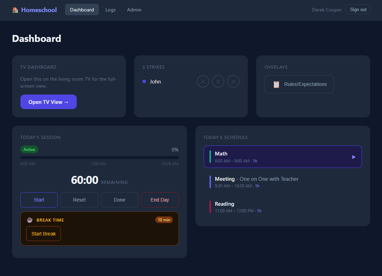This screenshot has height=276, width=382.
Task: Start the session timer
Action: [x=39, y=200]
